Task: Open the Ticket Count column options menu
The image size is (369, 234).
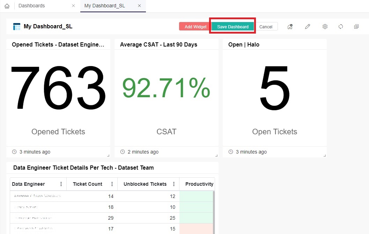Action: [112, 184]
